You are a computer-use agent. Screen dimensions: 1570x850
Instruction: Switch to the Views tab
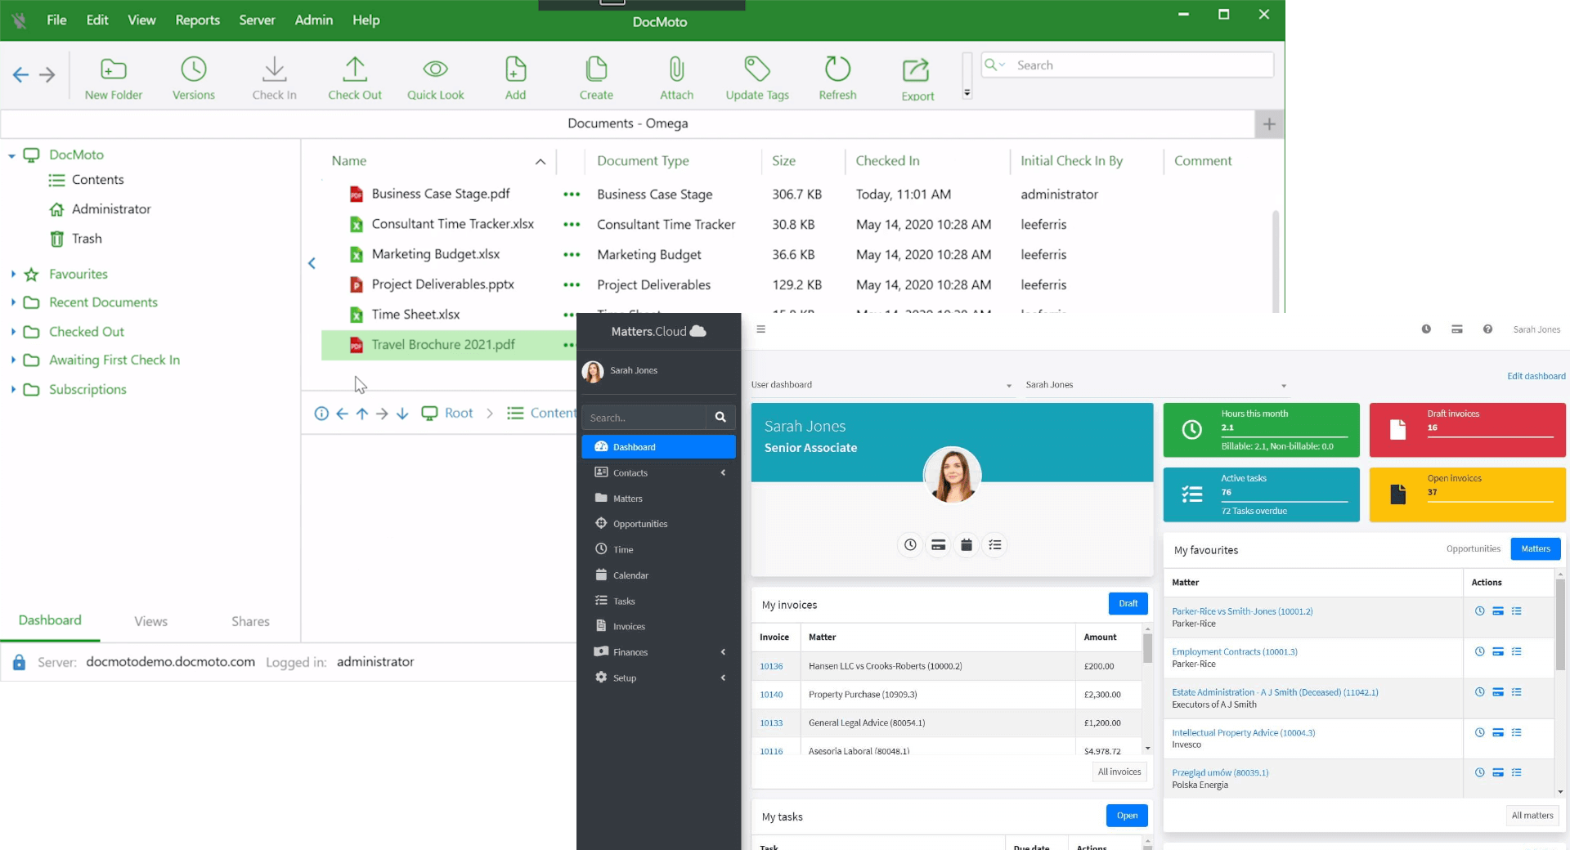coord(150,621)
